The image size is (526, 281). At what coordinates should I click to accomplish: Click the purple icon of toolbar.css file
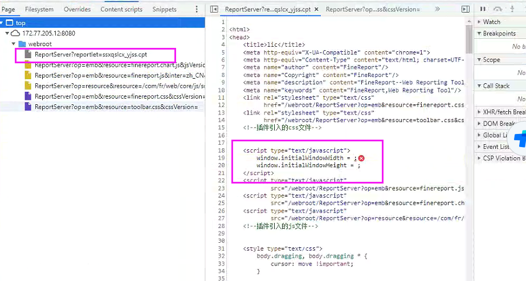[28, 107]
